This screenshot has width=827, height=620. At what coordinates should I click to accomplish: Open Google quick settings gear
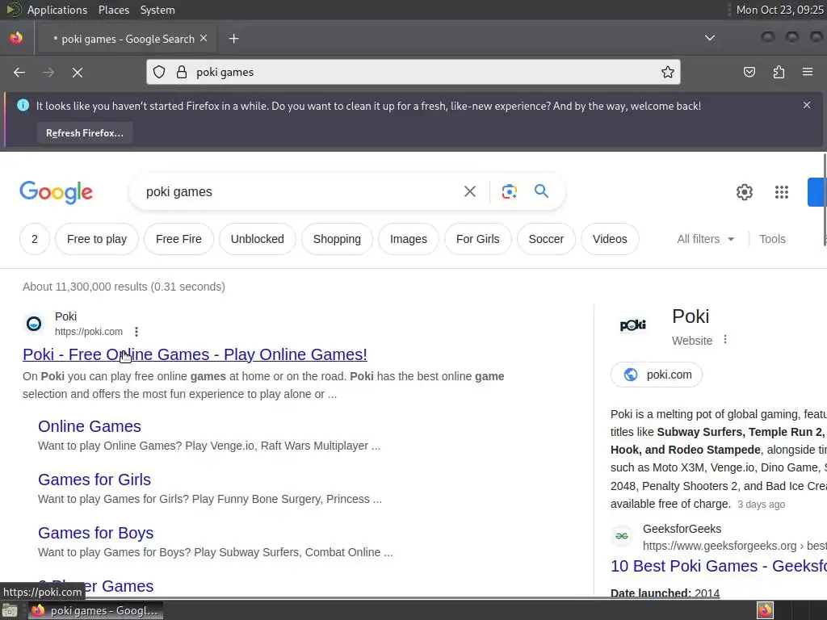(744, 192)
